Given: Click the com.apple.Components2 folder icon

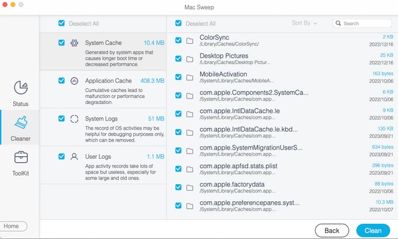Looking at the screenshot, I should [x=190, y=96].
